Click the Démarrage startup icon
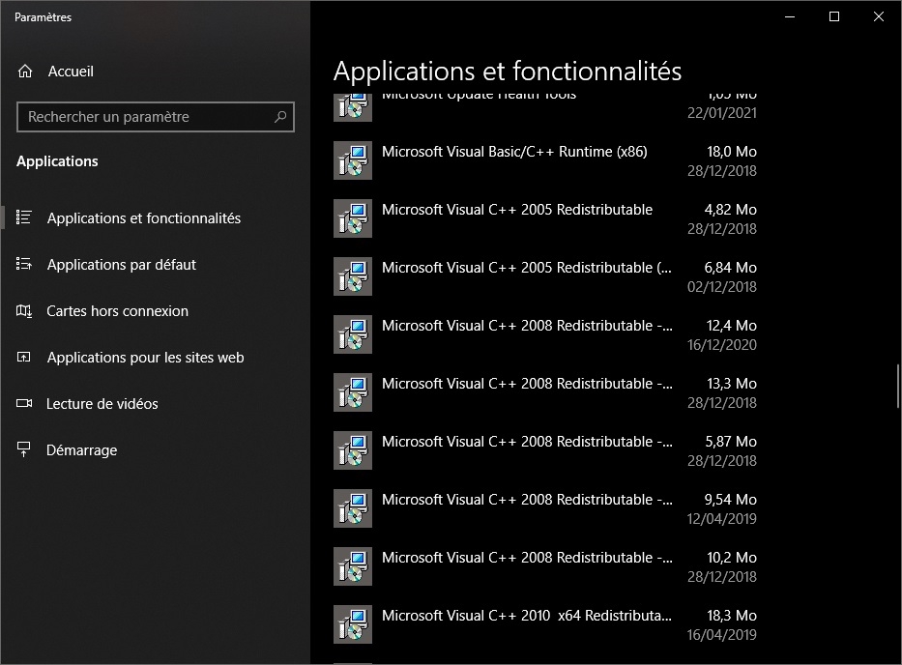Screen dimensions: 902x665 (24, 450)
